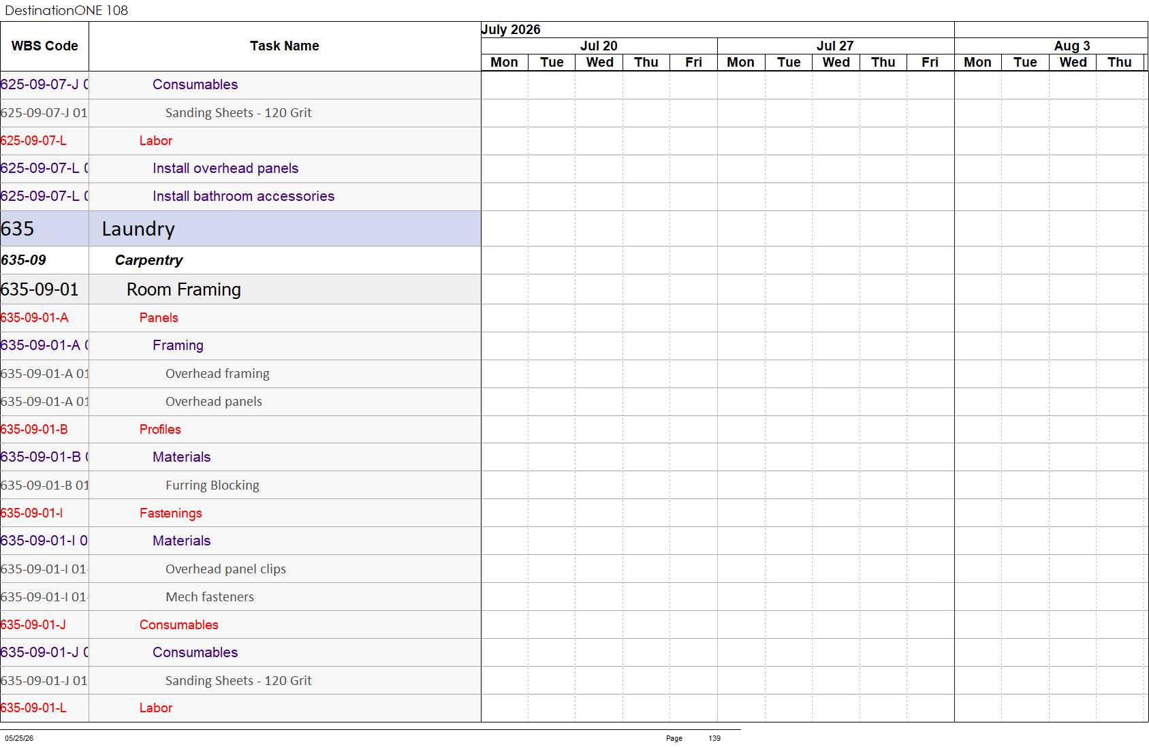Click the WBS Code column header
The width and height of the screenshot is (1149, 747).
(x=44, y=46)
